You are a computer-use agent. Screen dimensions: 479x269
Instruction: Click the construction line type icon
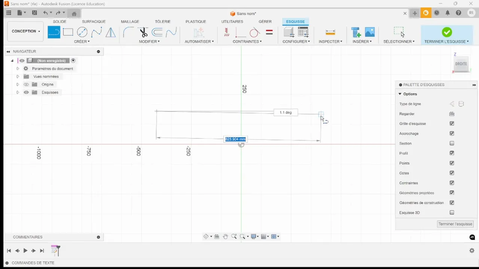(452, 104)
